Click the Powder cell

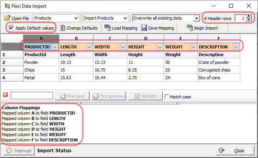click(41, 62)
